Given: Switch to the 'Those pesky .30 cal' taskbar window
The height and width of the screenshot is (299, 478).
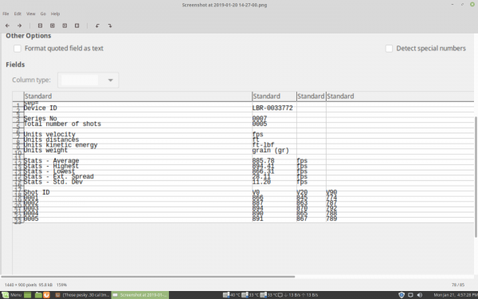Looking at the screenshot, I should [82, 295].
